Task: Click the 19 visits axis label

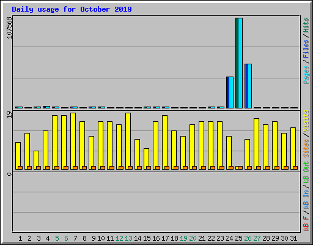Action: click(x=9, y=115)
